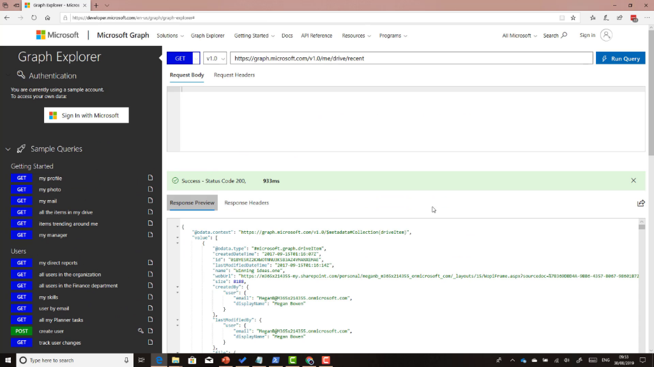Open docs icon for my mail query
Image resolution: width=654 pixels, height=367 pixels.
pos(150,201)
